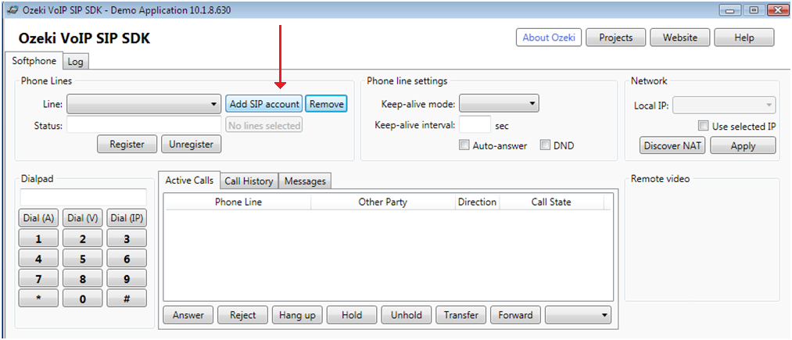Apply the network settings
This screenshot has width=792, height=340.
point(743,145)
